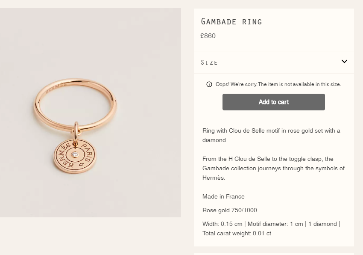Click the small loop joining charm to ring
The height and width of the screenshot is (255, 363).
(76, 130)
